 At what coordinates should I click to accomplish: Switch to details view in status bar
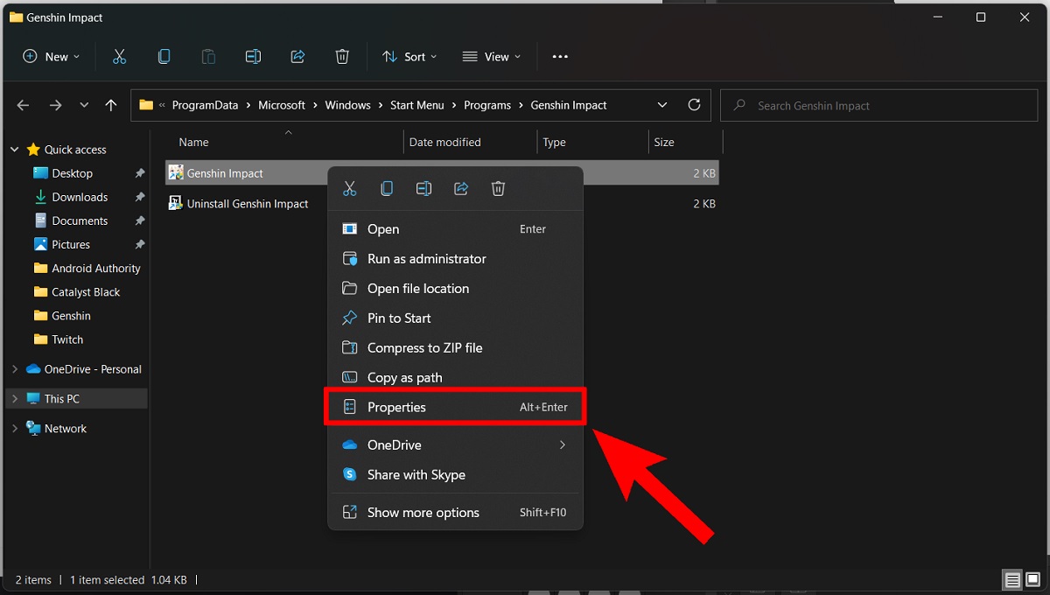(1012, 580)
